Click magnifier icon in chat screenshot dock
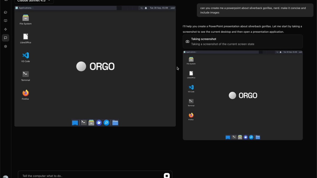This screenshot has height=178, width=317. pos(251,137)
